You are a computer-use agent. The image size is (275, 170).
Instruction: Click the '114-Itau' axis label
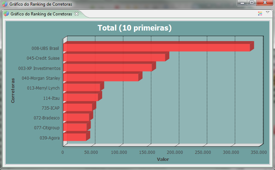(x=51, y=98)
